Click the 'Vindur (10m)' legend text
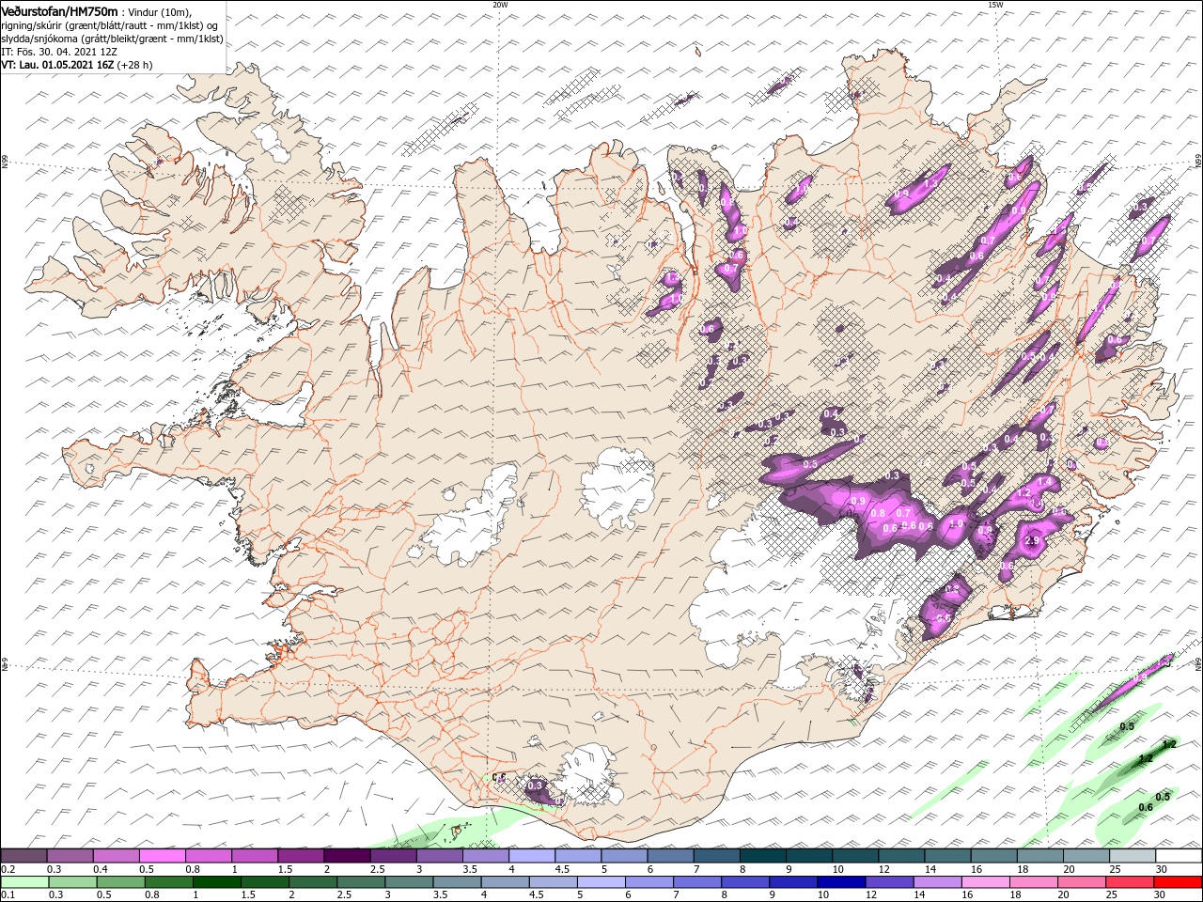The image size is (1203, 902). (x=158, y=11)
